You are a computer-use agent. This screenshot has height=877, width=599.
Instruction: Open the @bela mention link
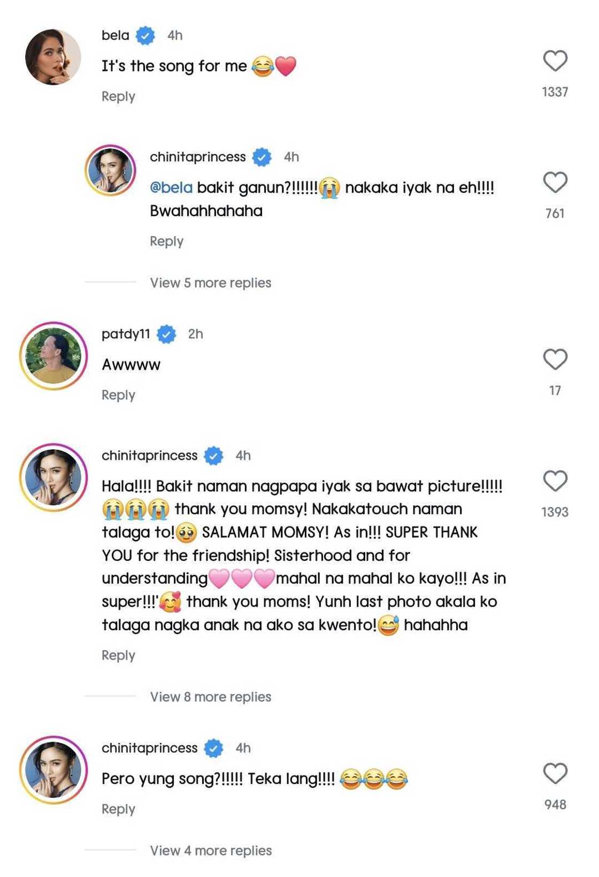(x=171, y=188)
